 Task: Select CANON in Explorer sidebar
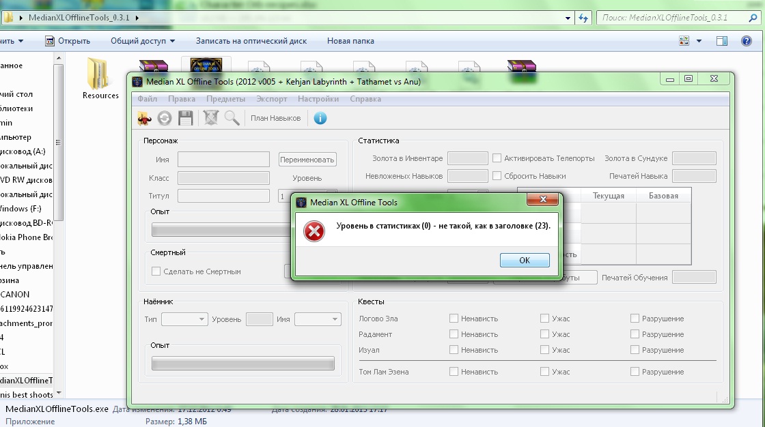[x=14, y=295]
